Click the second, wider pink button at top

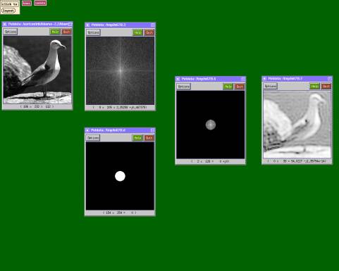(x=40, y=3)
